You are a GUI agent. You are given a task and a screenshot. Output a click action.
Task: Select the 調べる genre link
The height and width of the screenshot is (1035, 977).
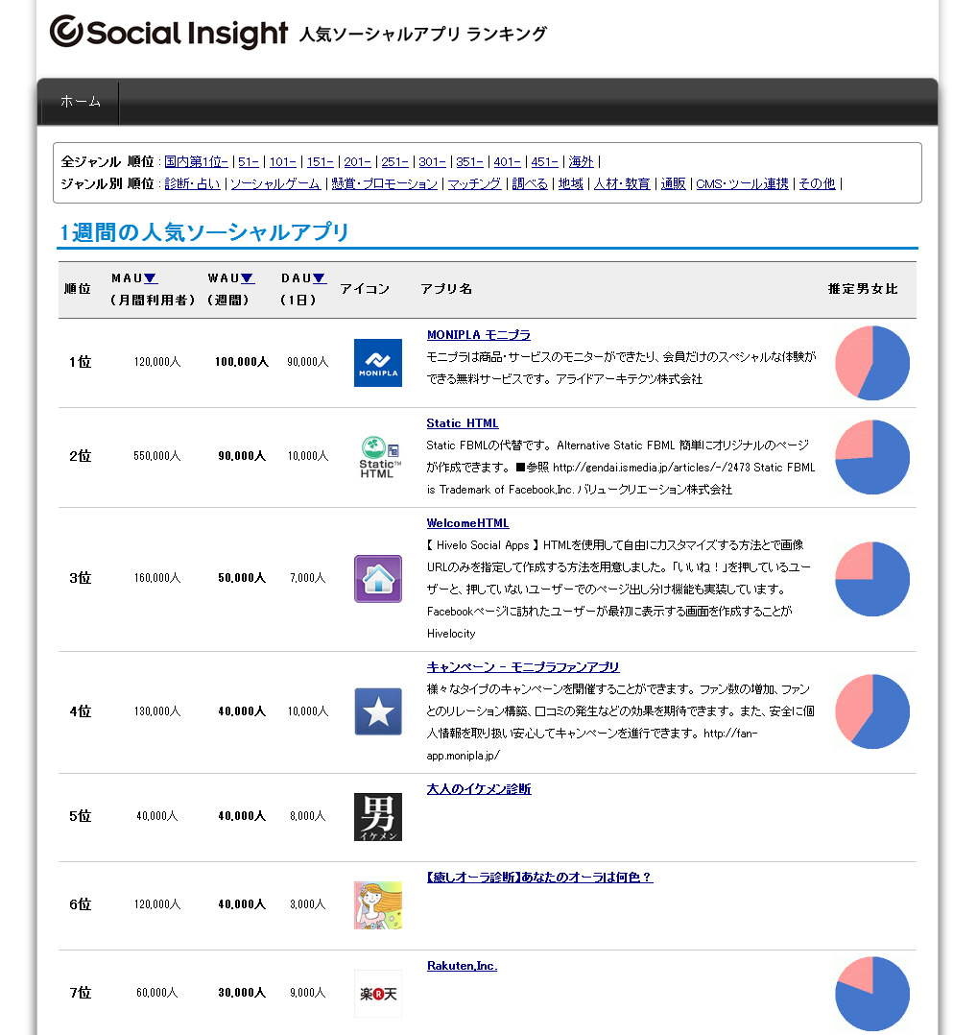click(530, 183)
